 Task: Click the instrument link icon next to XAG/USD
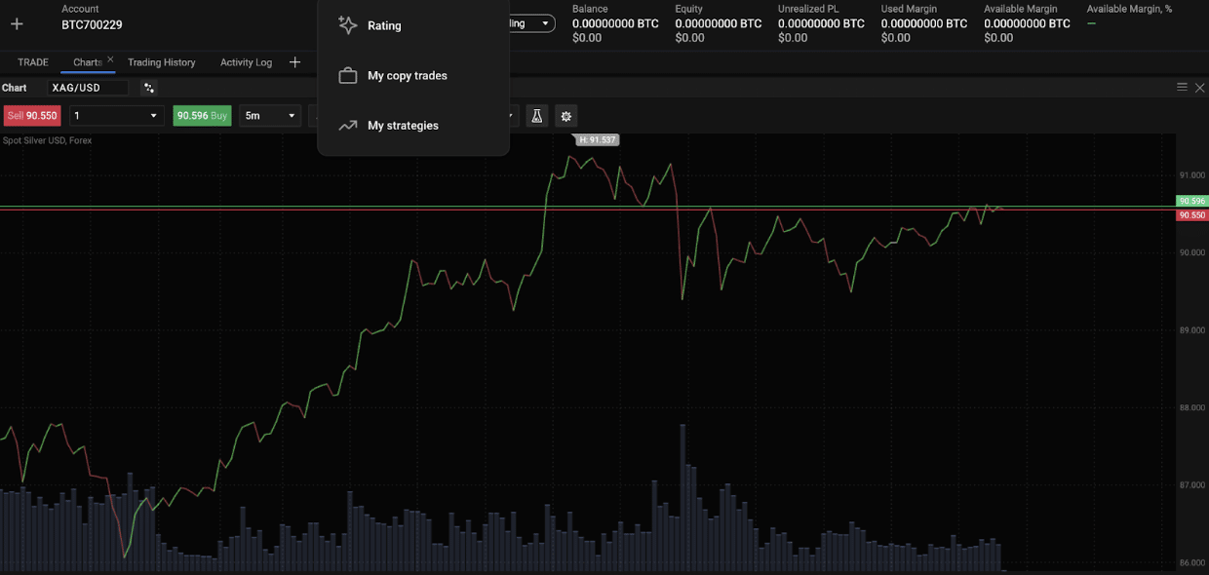pos(149,88)
